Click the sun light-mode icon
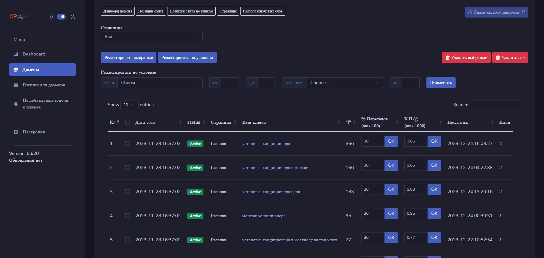Image resolution: width=544 pixels, height=258 pixels. (51, 17)
